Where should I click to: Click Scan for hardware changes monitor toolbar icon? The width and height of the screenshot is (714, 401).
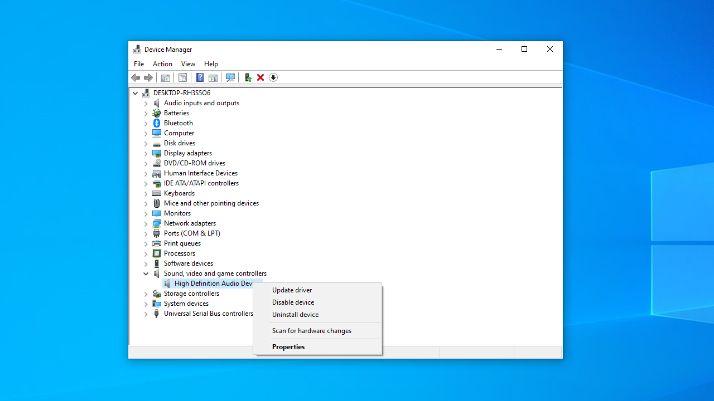point(230,77)
